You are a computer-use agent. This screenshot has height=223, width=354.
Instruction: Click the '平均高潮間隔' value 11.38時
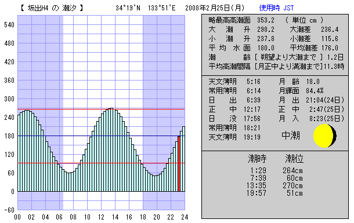click(334, 67)
